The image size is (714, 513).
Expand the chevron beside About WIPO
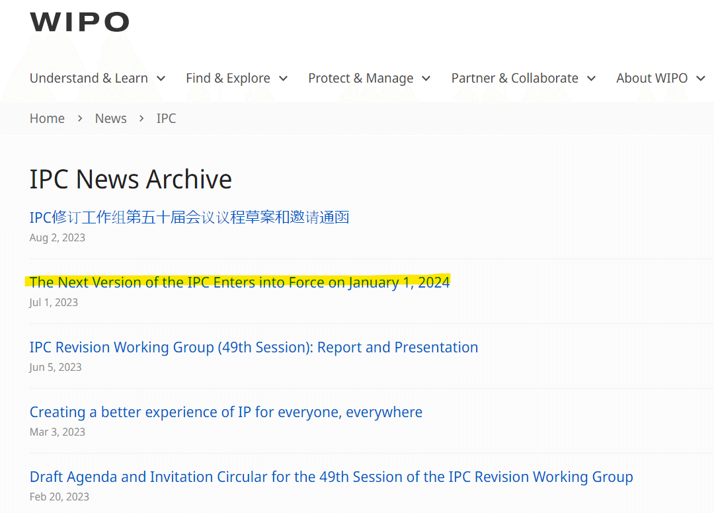click(x=701, y=79)
